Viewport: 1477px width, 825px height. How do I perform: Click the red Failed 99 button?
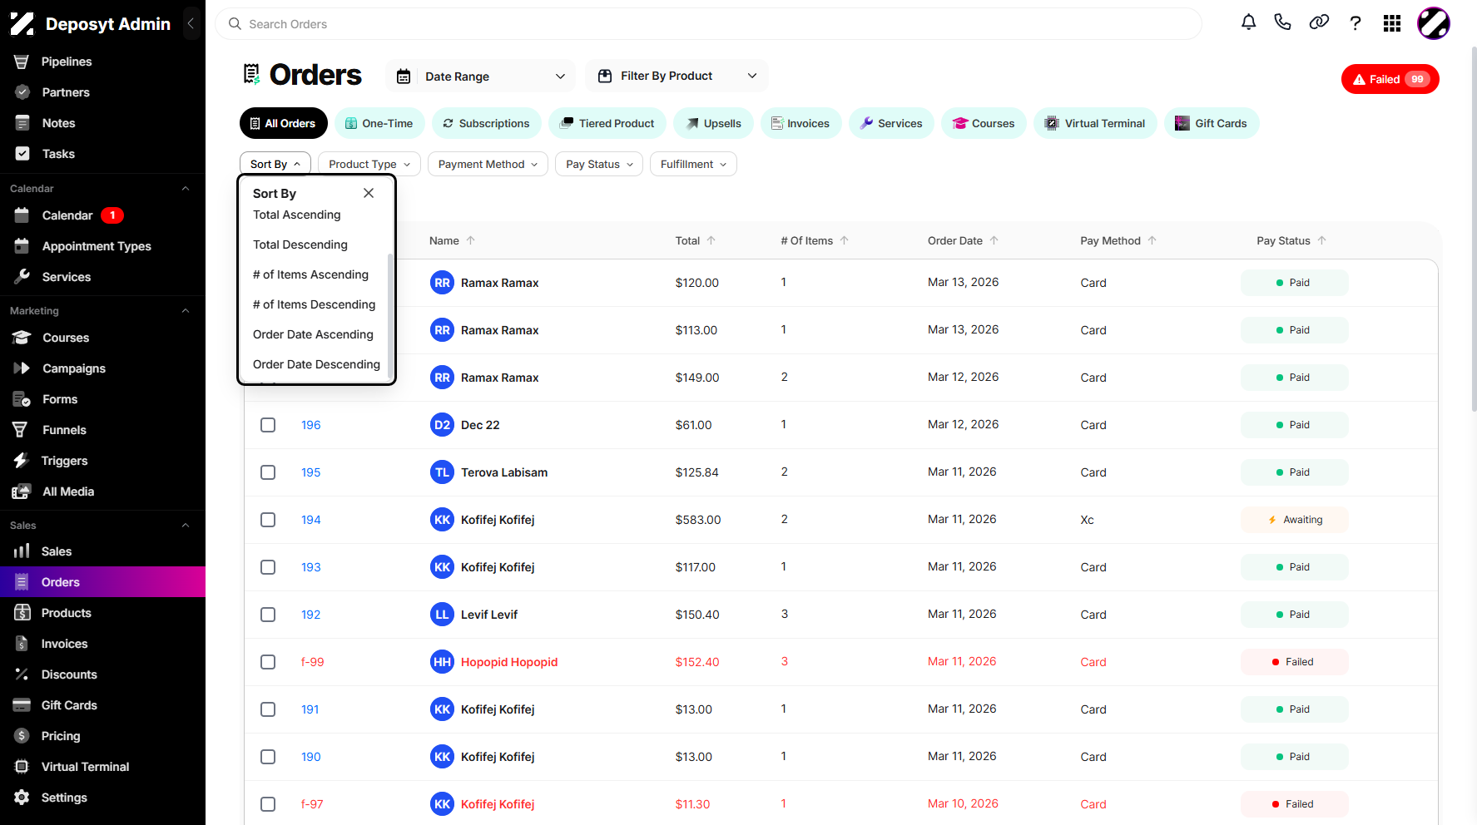pos(1390,79)
